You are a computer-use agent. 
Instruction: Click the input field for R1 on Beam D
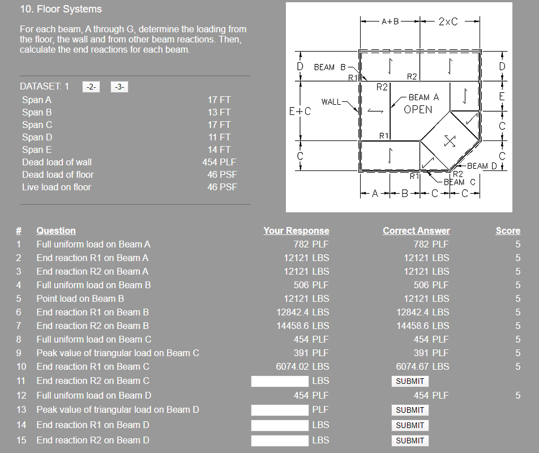click(x=280, y=425)
